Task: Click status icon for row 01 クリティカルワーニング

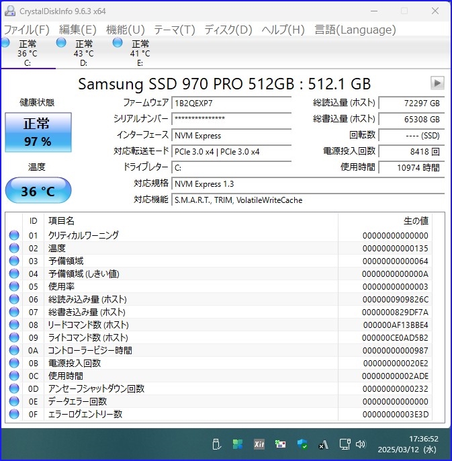Action: (x=14, y=235)
